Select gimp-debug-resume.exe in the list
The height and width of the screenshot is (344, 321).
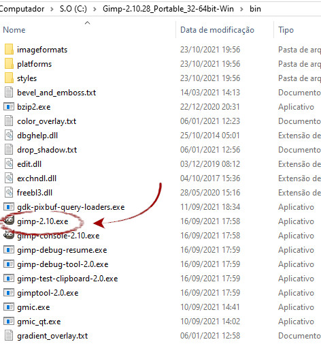62,250
